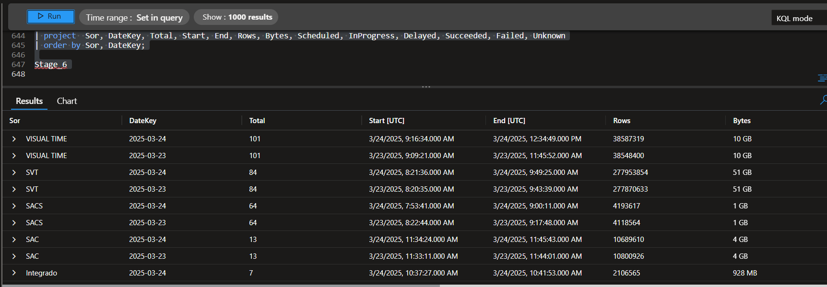Click the order by line 645
This screenshot has width=827, height=287.
click(92, 45)
